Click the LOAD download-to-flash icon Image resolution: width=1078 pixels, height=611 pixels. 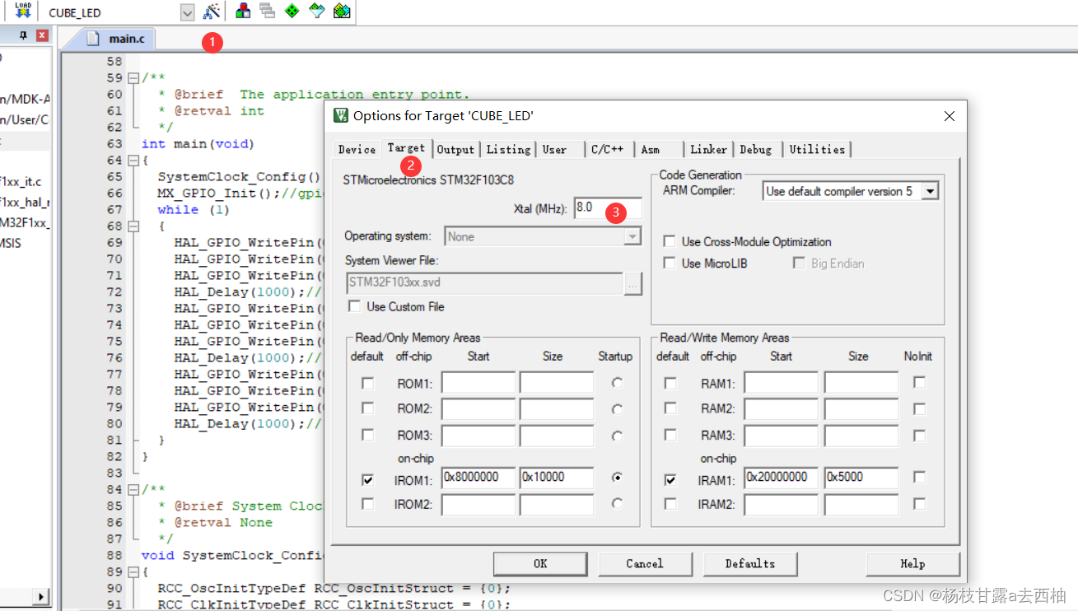click(23, 11)
